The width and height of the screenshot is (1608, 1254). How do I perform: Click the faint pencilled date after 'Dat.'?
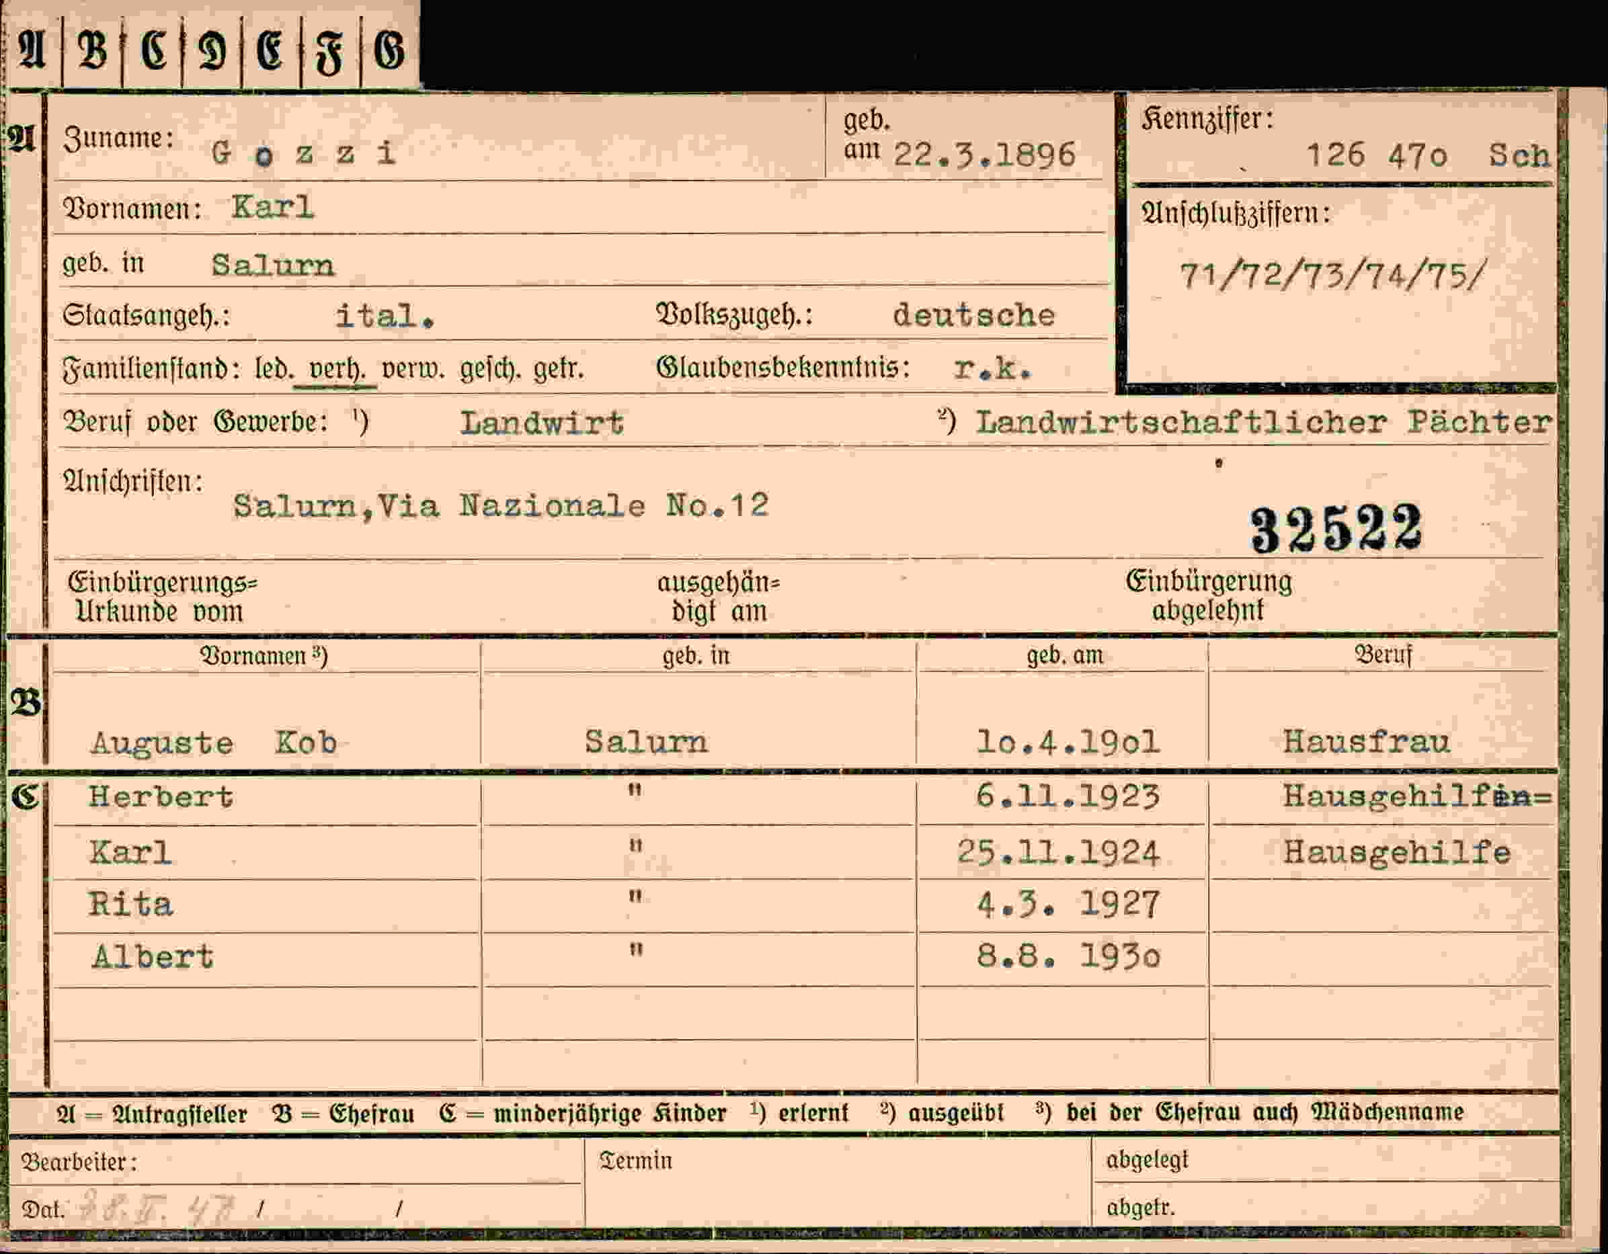click(x=157, y=1209)
